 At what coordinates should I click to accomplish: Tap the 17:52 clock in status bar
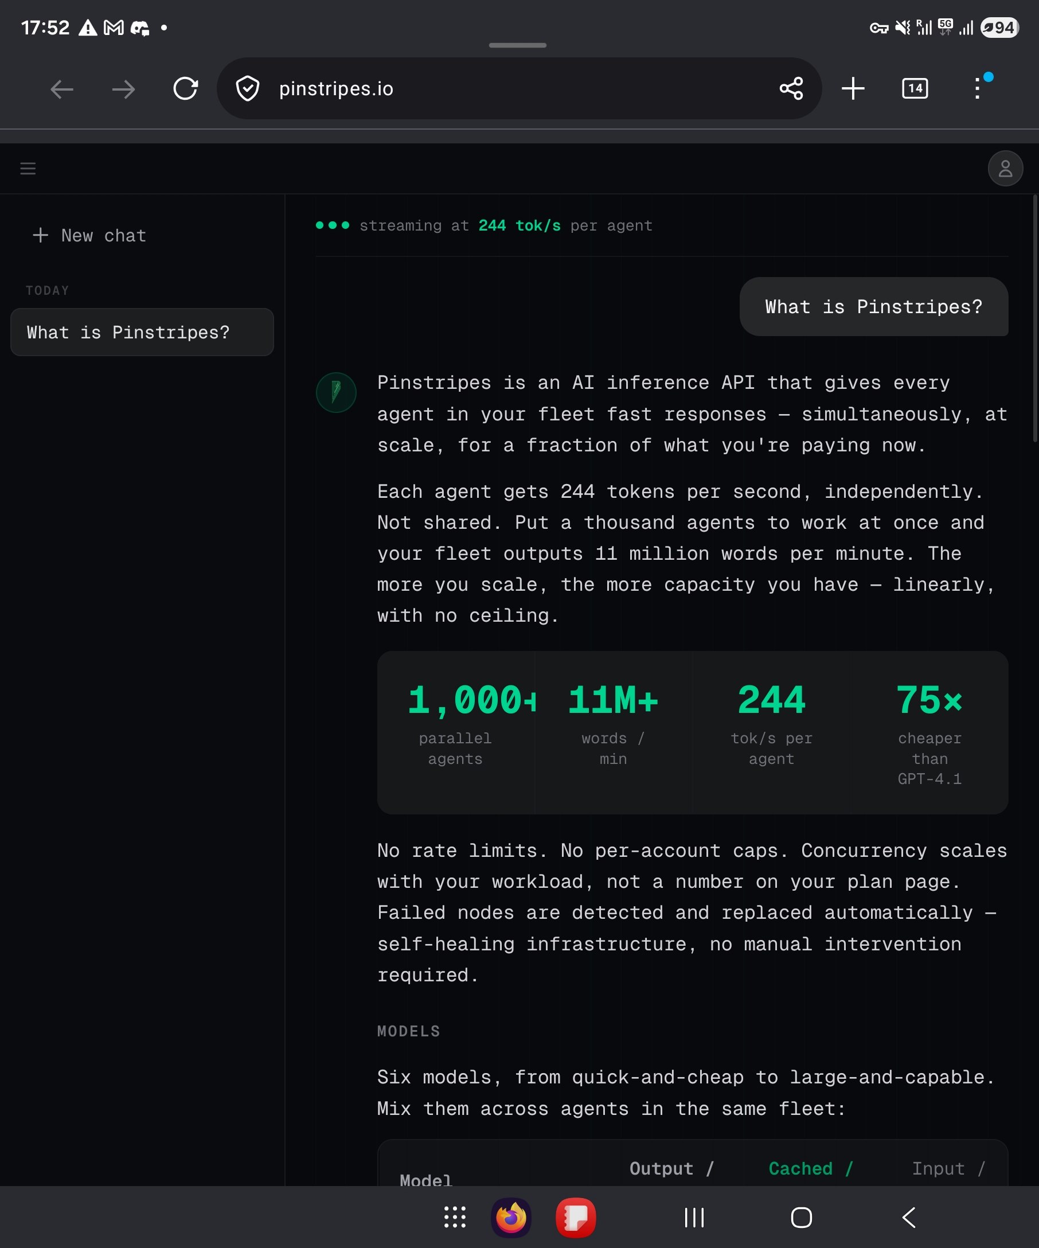[x=45, y=28]
